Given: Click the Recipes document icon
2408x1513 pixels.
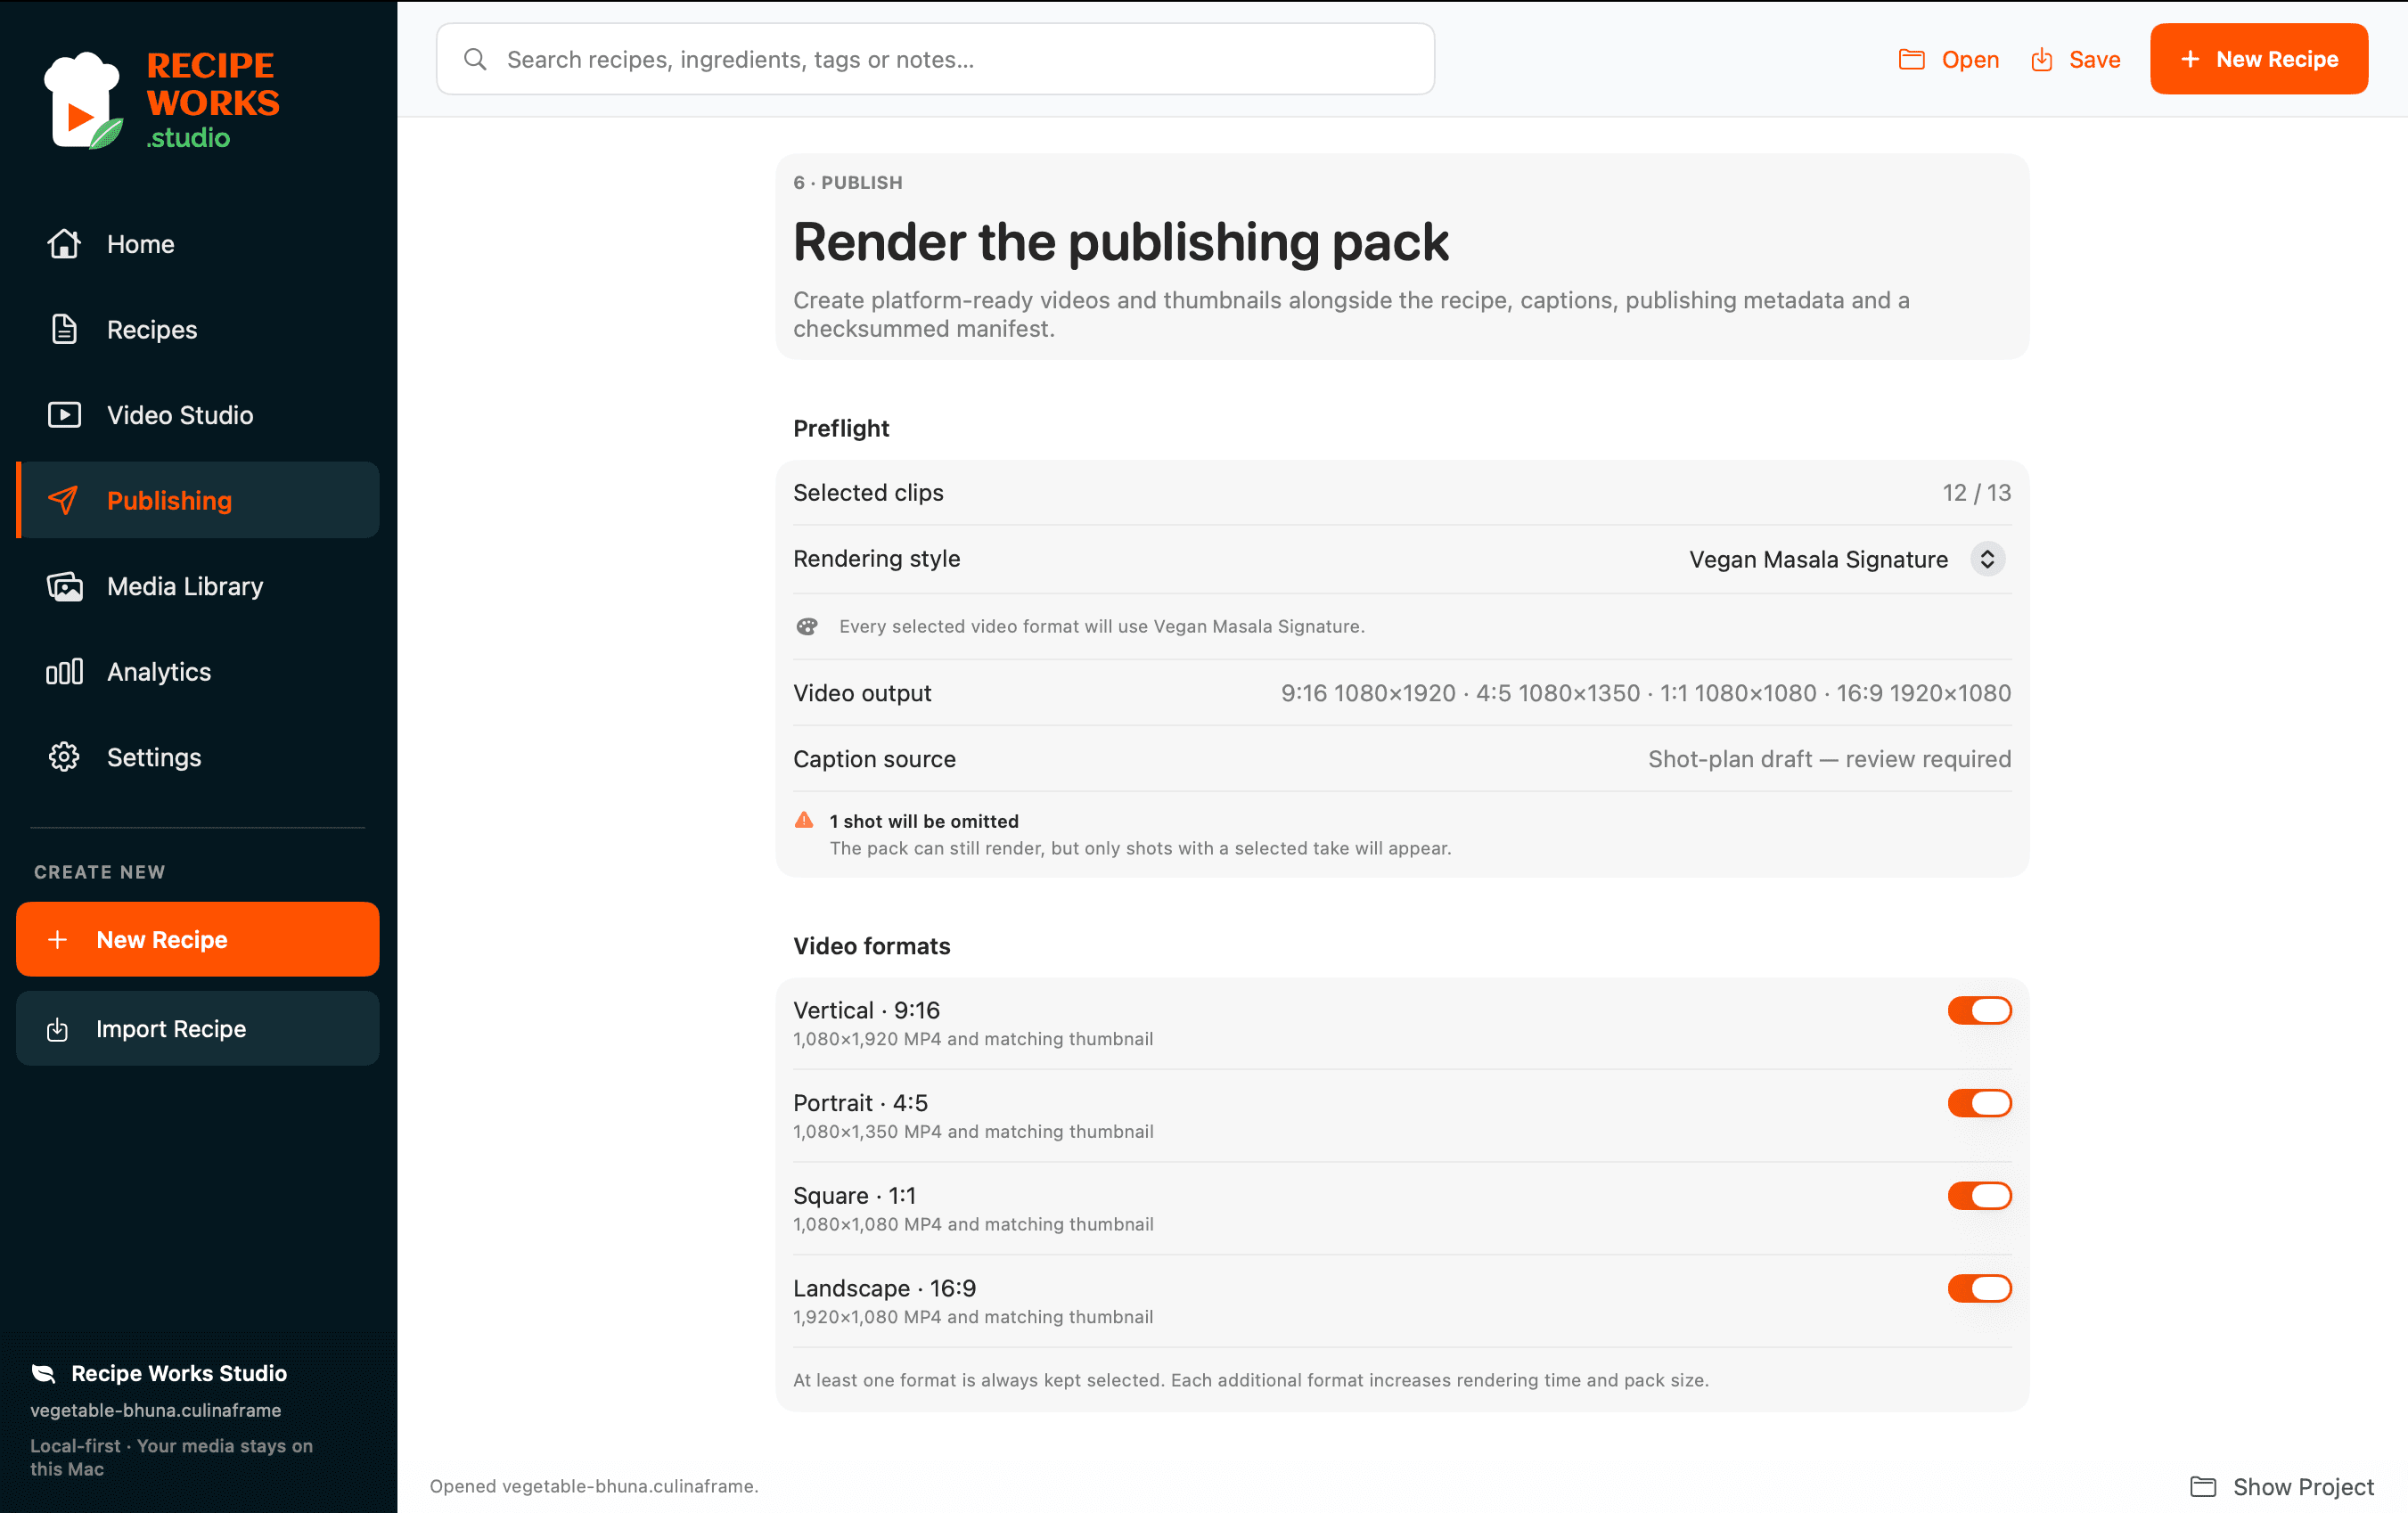Looking at the screenshot, I should point(64,329).
